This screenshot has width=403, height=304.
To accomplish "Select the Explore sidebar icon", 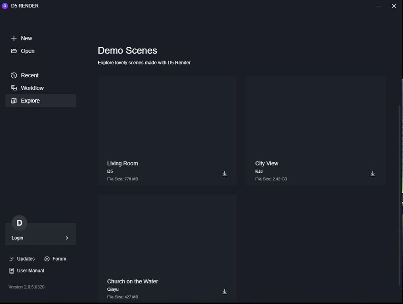I will [x=14, y=101].
